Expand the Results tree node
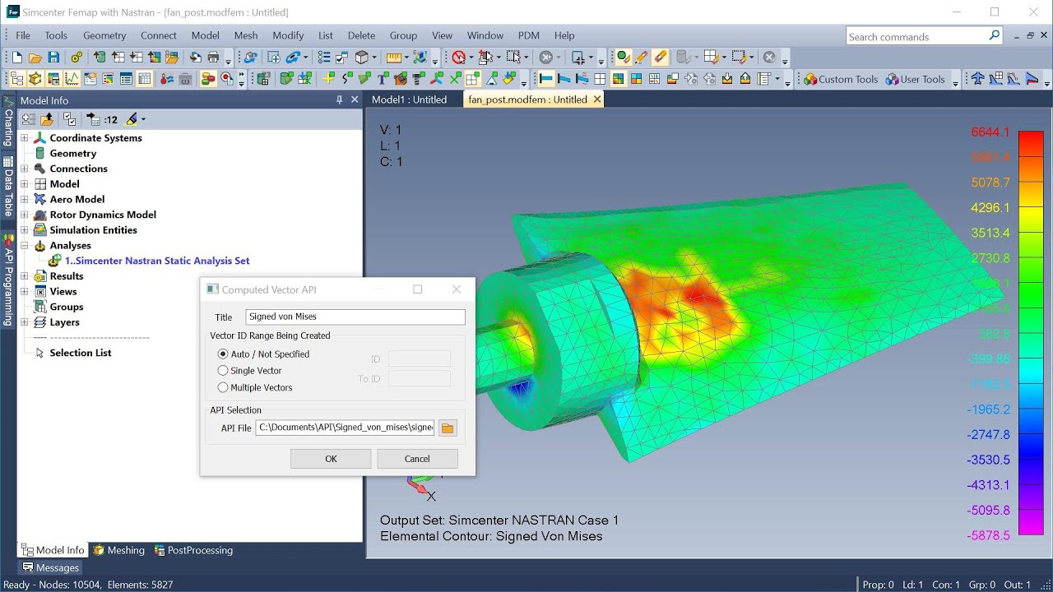The height and width of the screenshot is (592, 1053). click(x=25, y=276)
